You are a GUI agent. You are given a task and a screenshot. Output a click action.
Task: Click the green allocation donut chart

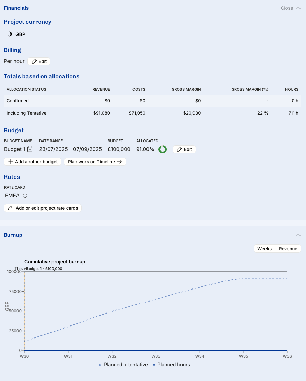point(163,149)
